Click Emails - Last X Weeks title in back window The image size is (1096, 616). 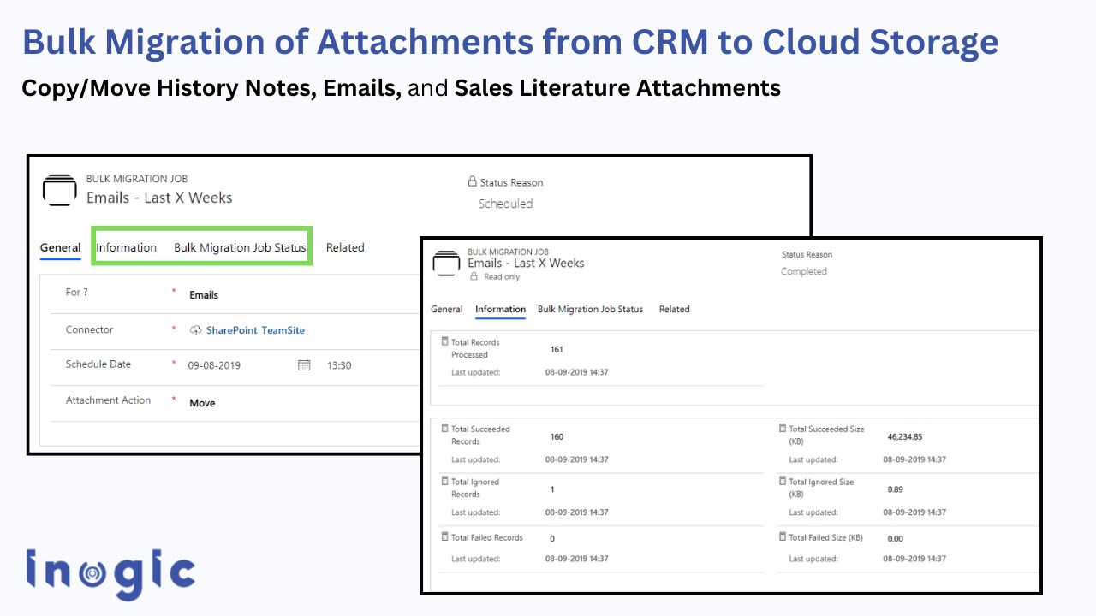159,198
